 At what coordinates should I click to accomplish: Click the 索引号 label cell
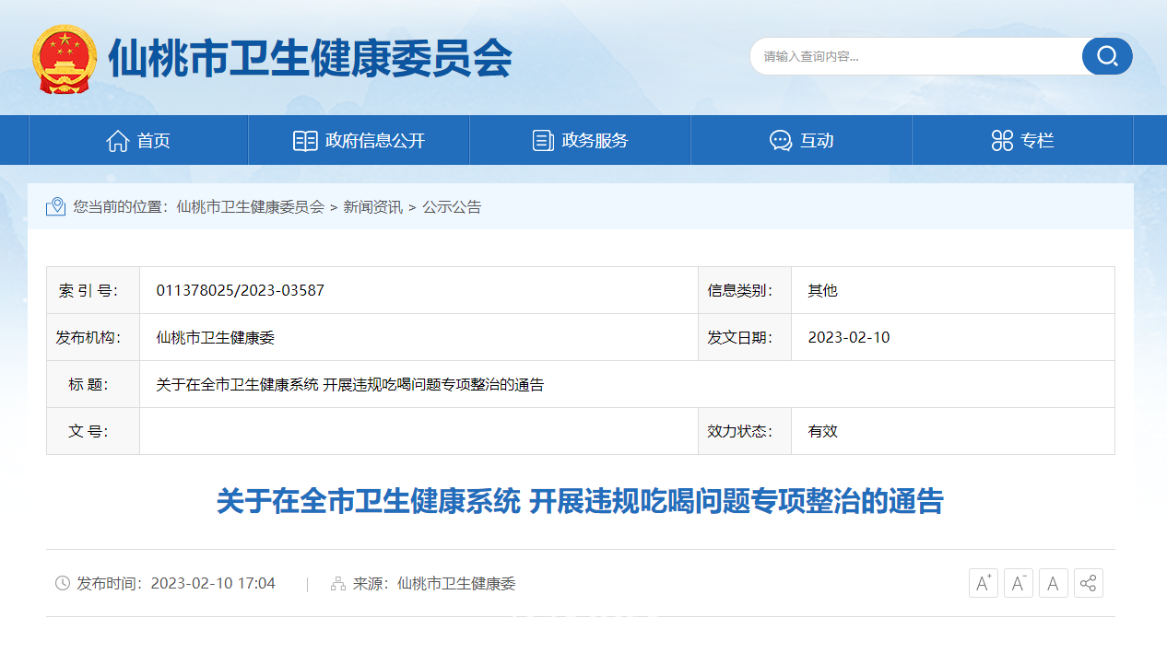click(x=93, y=290)
